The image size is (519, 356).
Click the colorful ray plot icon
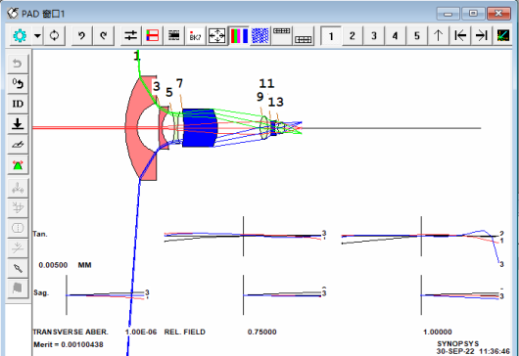[503, 35]
